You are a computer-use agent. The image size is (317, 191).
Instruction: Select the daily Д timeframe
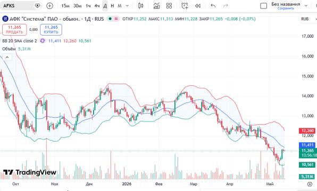click(105, 6)
